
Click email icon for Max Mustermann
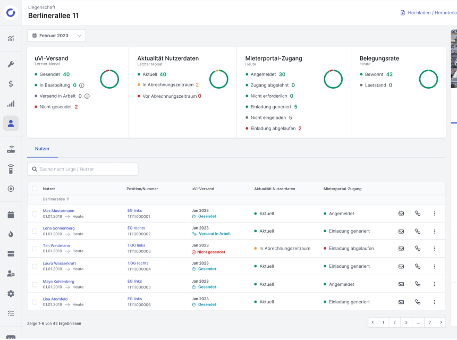tap(401, 214)
